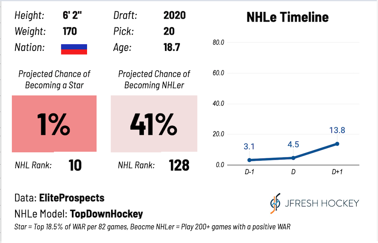The width and height of the screenshot is (378, 243).
Task: Select the star NHL Rank value 10
Action: click(75, 165)
